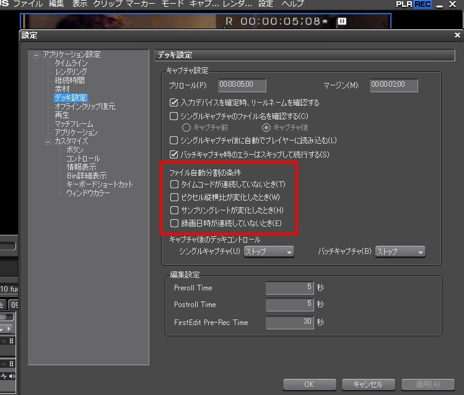Image resolution: width=464 pixels, height=395 pixels.
Task: Uncheck リールネームを確認する checkbox
Action: click(x=173, y=103)
